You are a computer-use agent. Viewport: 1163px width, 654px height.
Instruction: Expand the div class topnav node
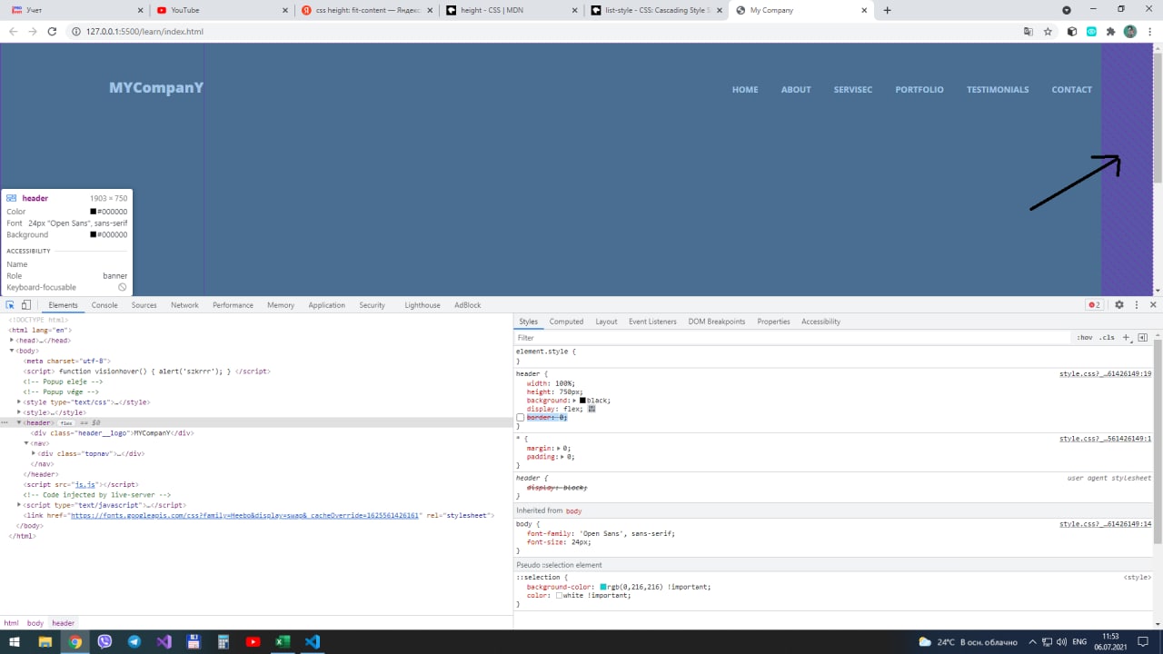(x=34, y=453)
